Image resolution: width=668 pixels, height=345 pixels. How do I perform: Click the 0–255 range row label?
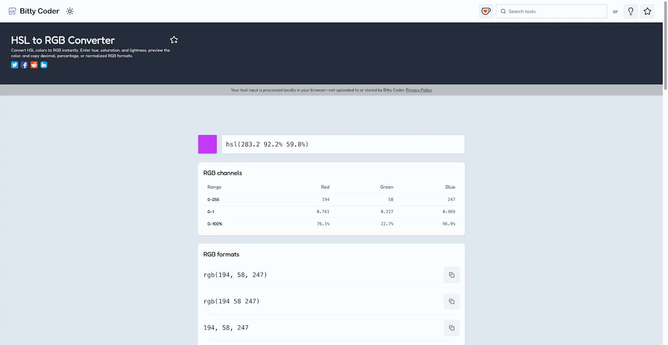click(x=213, y=199)
